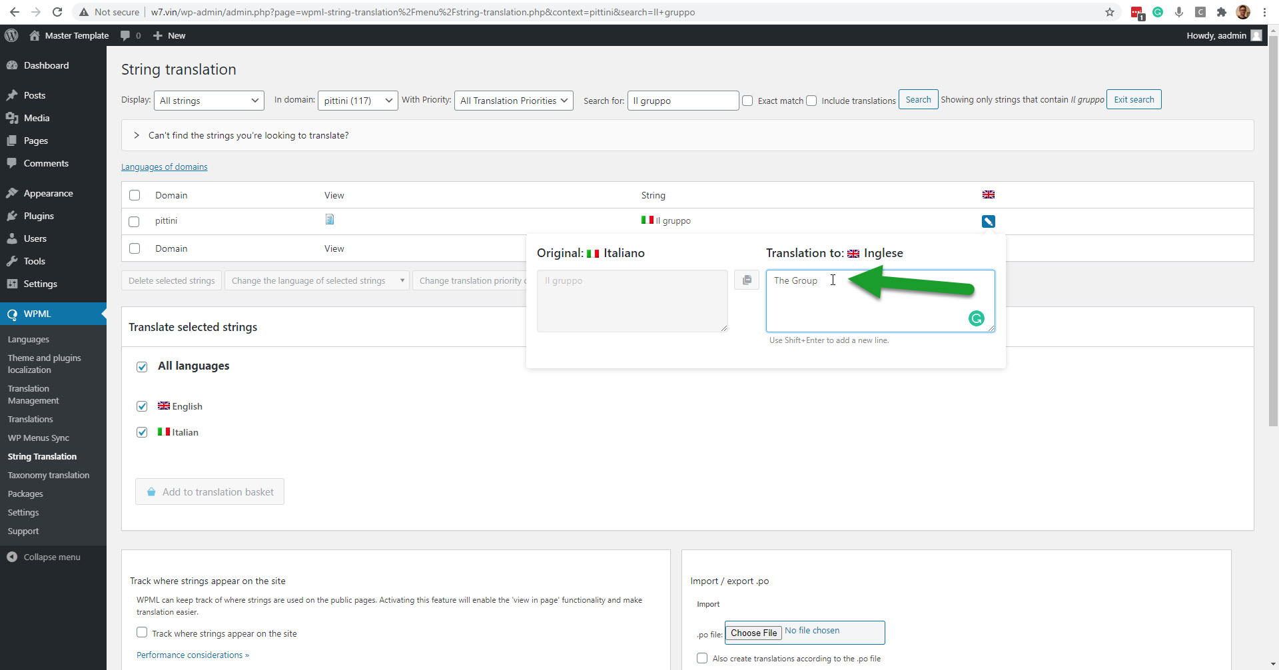
Task: Open Chrome three-dot menu
Action: [1264, 12]
